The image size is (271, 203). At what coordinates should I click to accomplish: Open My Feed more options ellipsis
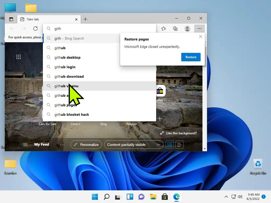point(62,145)
